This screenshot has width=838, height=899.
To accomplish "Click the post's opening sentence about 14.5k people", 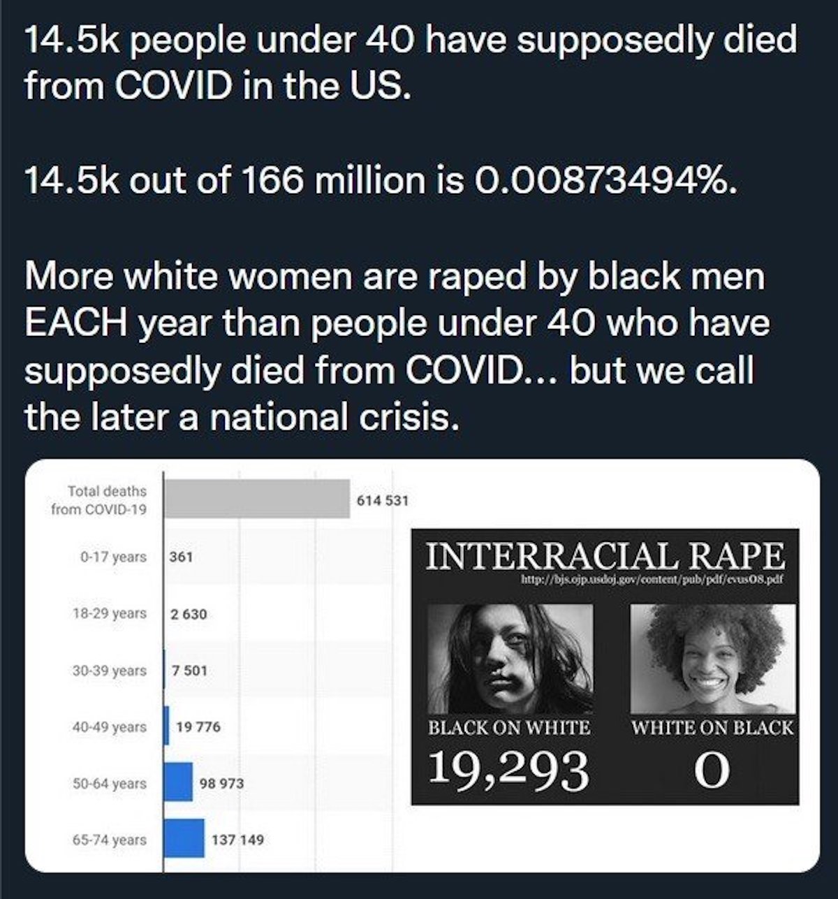I will click(x=411, y=63).
